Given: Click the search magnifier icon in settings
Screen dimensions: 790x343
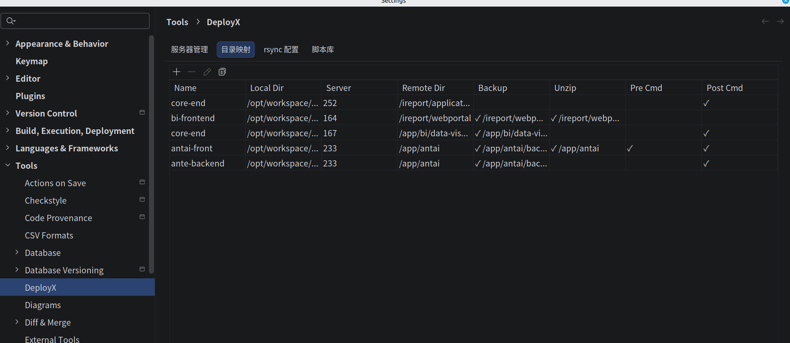Looking at the screenshot, I should coord(11,21).
